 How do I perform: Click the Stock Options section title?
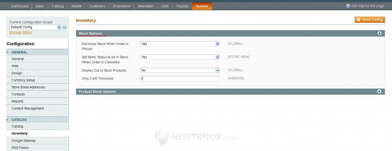(x=90, y=34)
